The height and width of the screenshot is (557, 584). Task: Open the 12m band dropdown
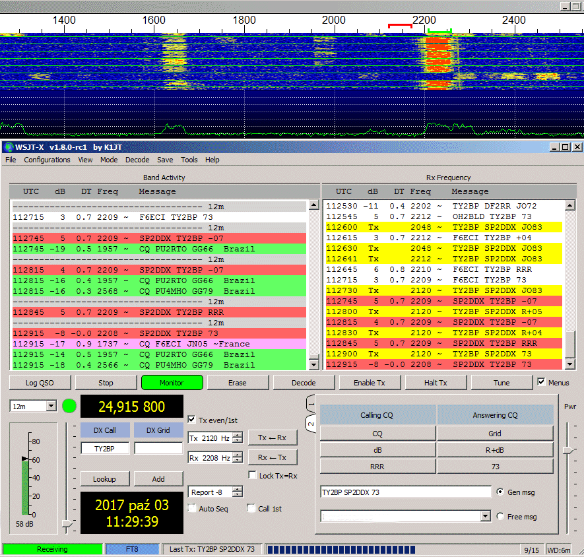(x=51, y=407)
